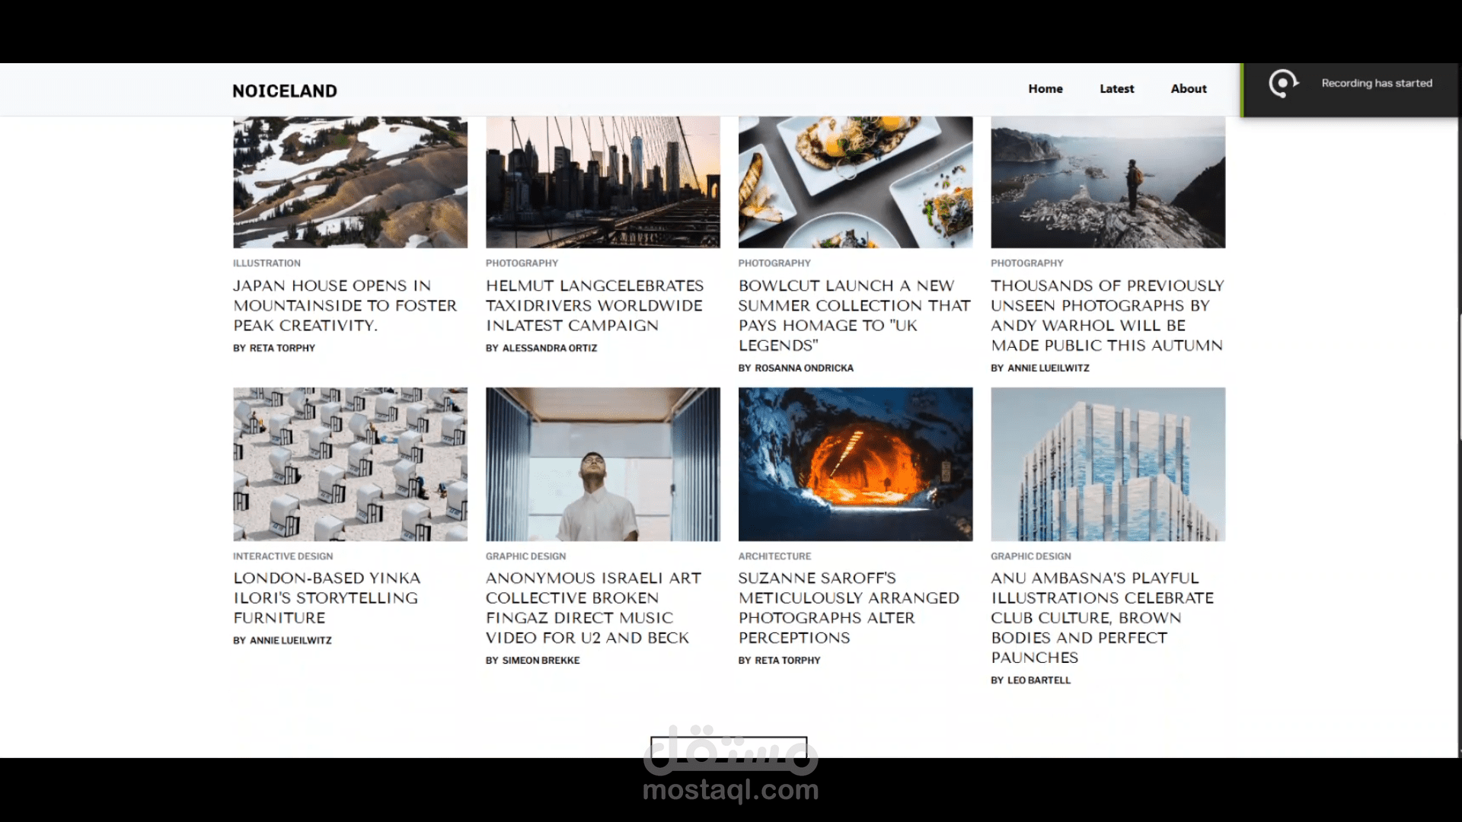Click the Suzanne Saroff's photographs headline
This screenshot has height=822, width=1462.
click(848, 607)
